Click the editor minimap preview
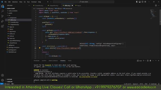Screen dimensions: 161x90 pyautogui.click(x=153, y=14)
